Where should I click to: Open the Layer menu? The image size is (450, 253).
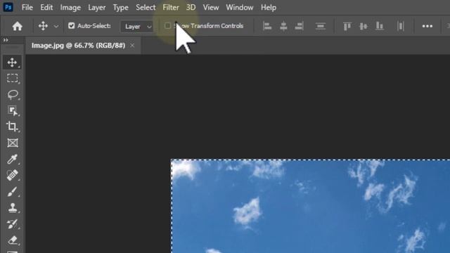(97, 8)
